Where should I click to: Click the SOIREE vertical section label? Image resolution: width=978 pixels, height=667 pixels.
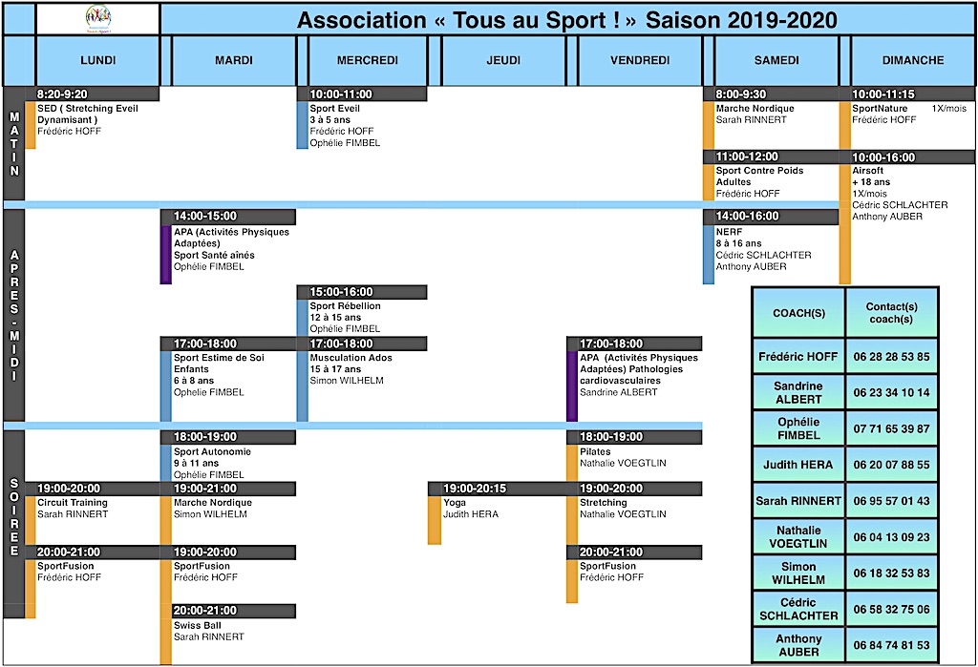click(13, 520)
